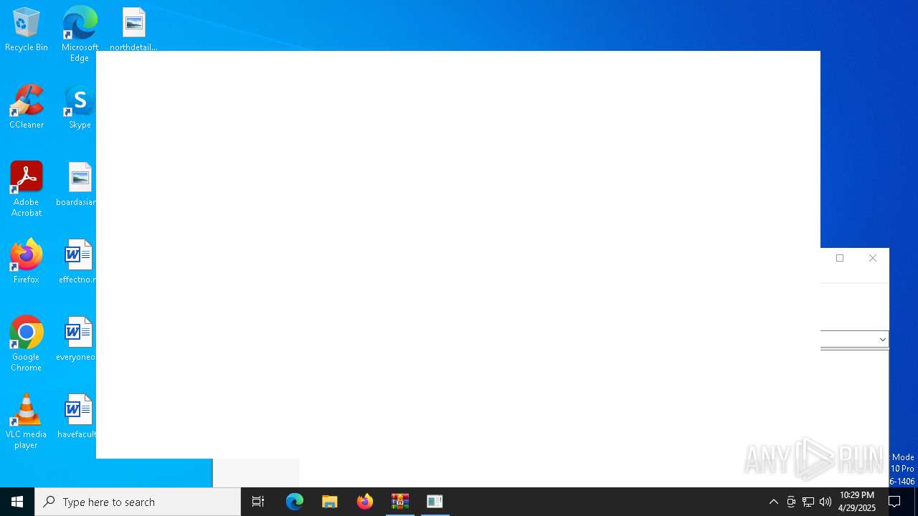Open the Windows Start menu
This screenshot has width=918, height=516.
(17, 502)
